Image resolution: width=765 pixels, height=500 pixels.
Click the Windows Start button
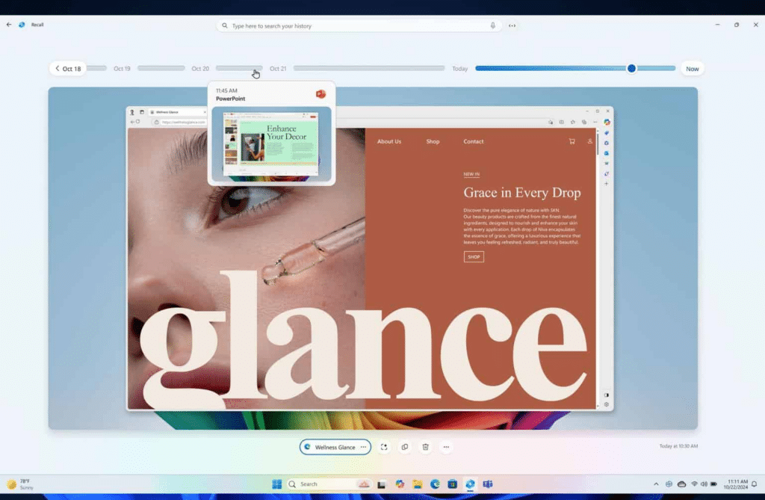coord(276,484)
